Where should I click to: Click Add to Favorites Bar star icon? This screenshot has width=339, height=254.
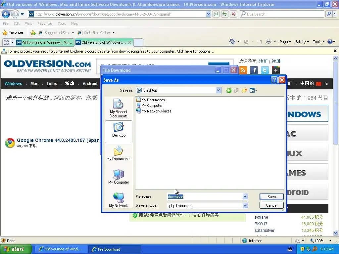[33, 33]
